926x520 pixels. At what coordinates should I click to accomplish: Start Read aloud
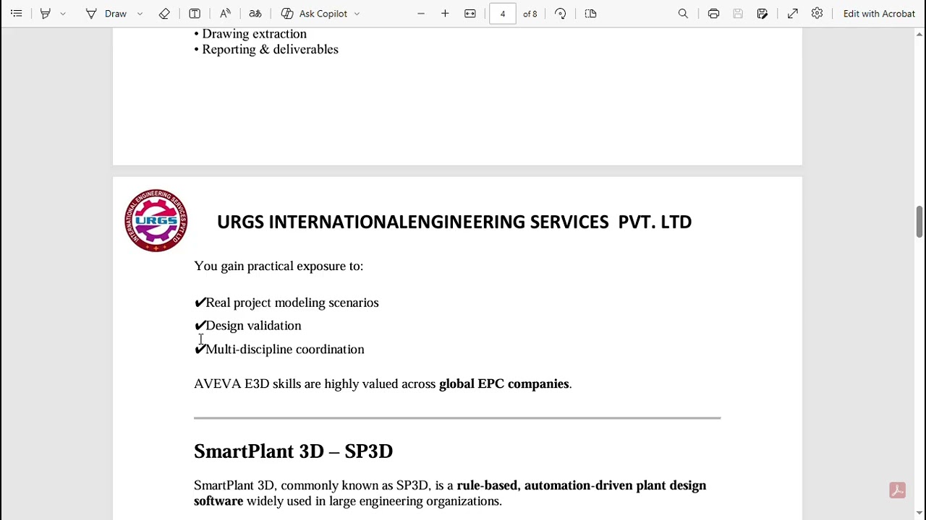click(x=225, y=14)
